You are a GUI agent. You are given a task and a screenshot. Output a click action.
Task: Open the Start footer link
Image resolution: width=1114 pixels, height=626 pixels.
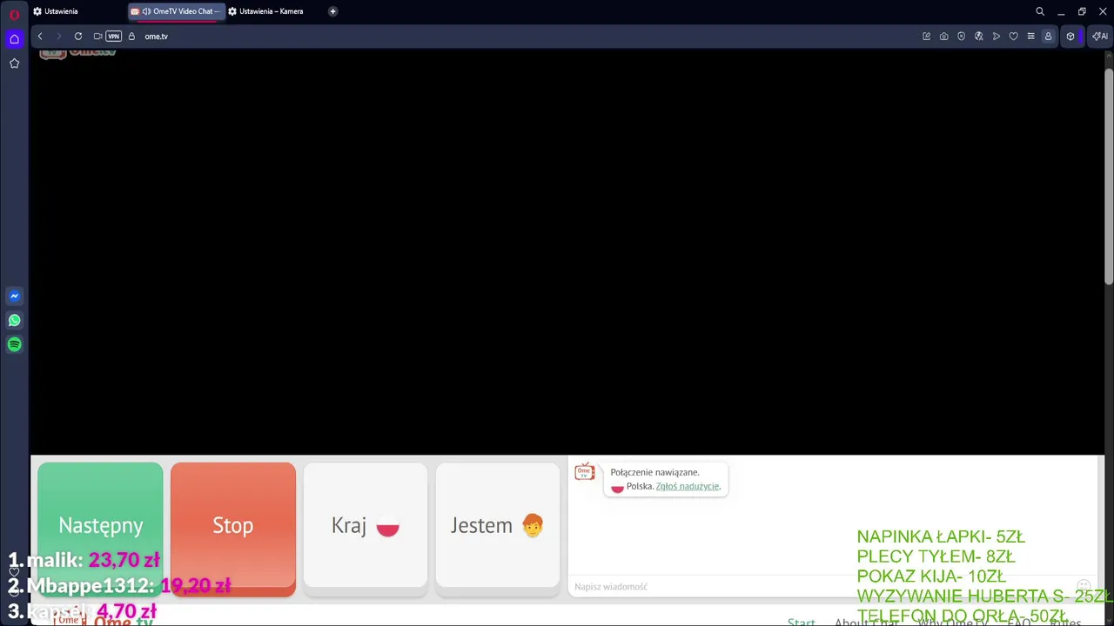802,622
